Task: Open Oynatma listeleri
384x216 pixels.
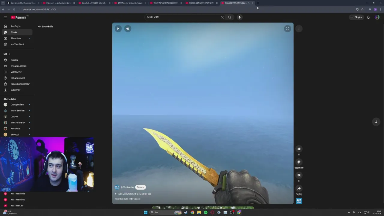Action: pyautogui.click(x=17, y=66)
